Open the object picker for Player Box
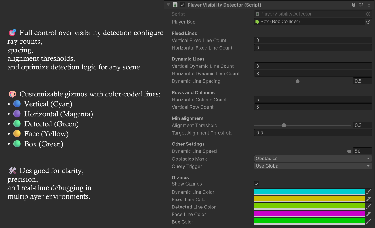Viewport: 375px width, 228px height. click(x=368, y=22)
